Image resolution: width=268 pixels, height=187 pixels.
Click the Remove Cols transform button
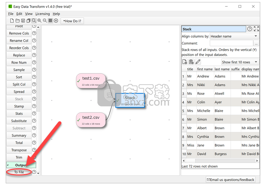(x=19, y=33)
